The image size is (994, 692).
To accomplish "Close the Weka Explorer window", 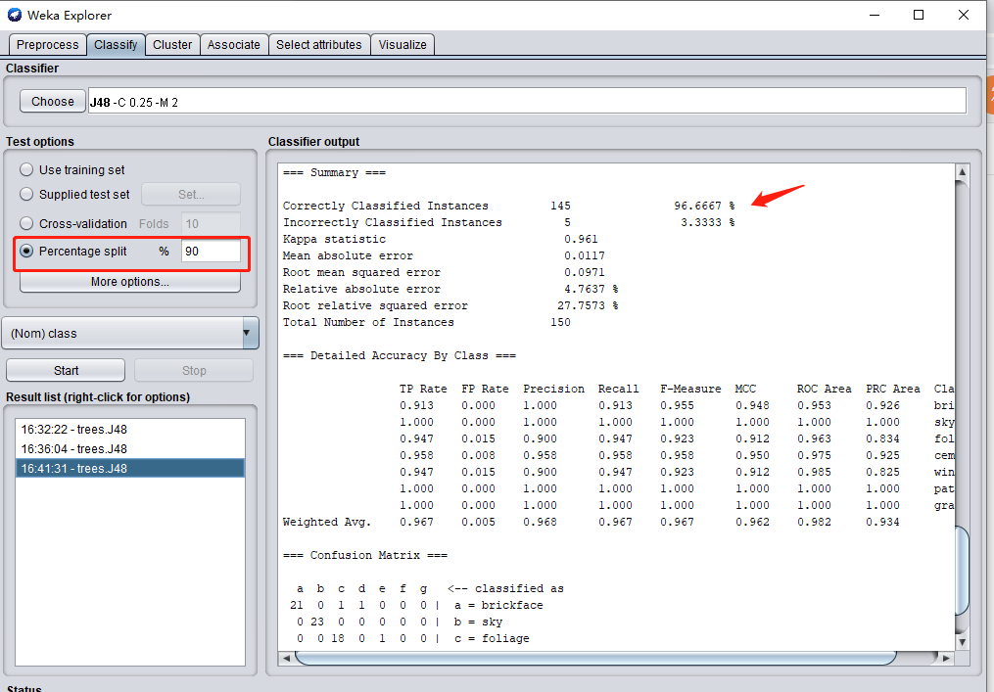I will click(964, 15).
